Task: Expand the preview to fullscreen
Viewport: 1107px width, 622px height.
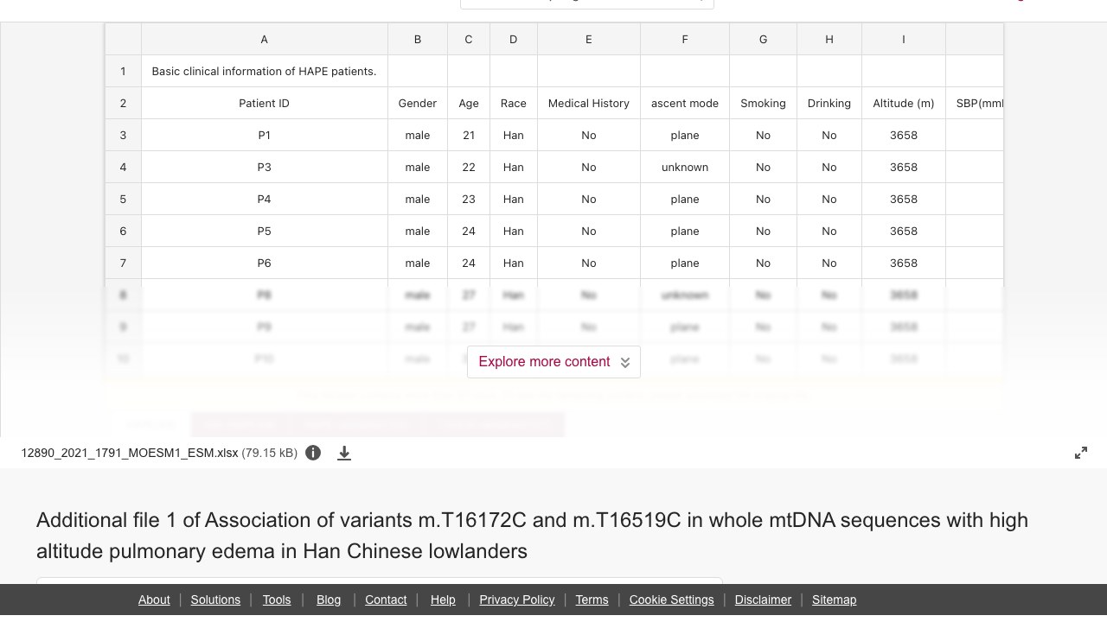Action: point(1081,453)
